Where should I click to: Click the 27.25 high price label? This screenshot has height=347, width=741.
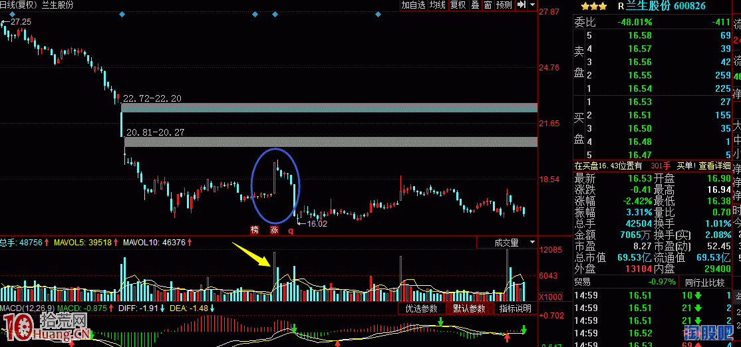(21, 22)
